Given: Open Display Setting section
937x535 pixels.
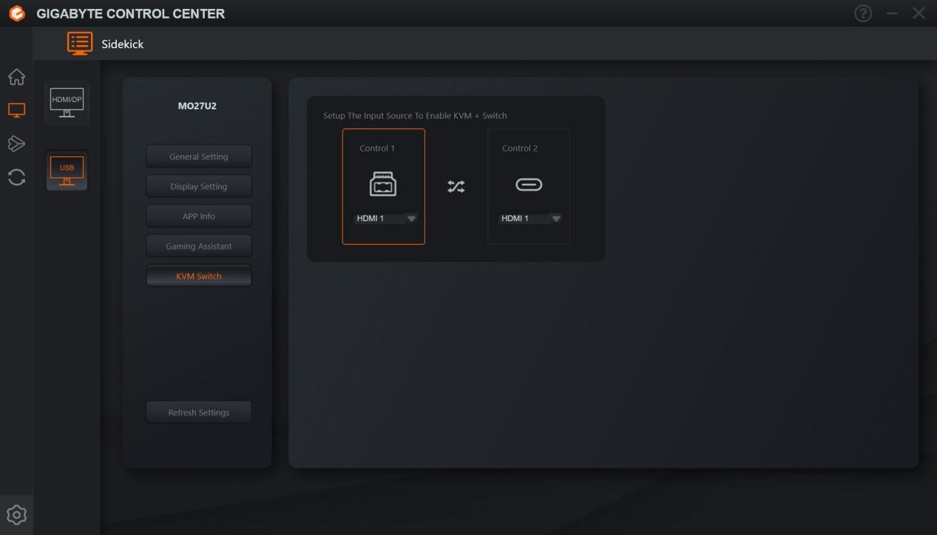Looking at the screenshot, I should (x=199, y=186).
